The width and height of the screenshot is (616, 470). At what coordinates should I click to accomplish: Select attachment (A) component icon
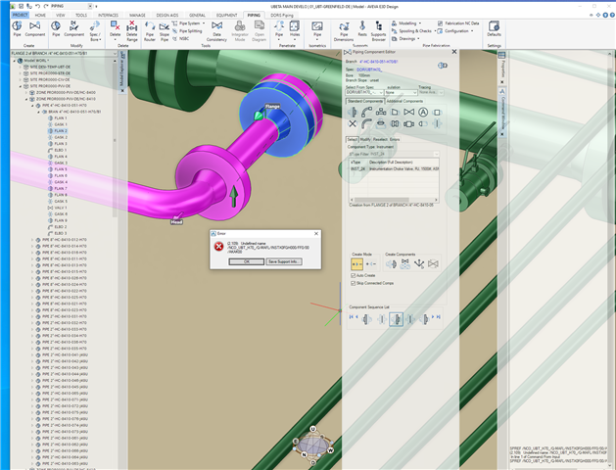423,113
